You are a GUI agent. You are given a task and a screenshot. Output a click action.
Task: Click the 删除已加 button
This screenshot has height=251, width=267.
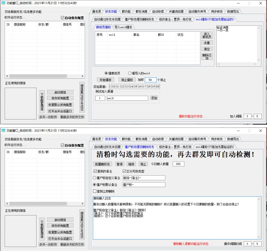(x=207, y=57)
